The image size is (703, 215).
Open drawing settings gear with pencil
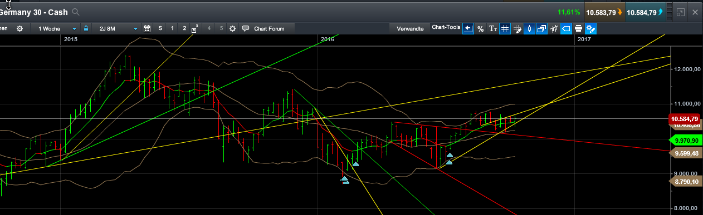click(x=590, y=28)
